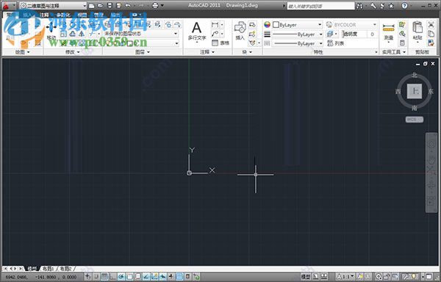Click the create block icon

[x=252, y=25]
